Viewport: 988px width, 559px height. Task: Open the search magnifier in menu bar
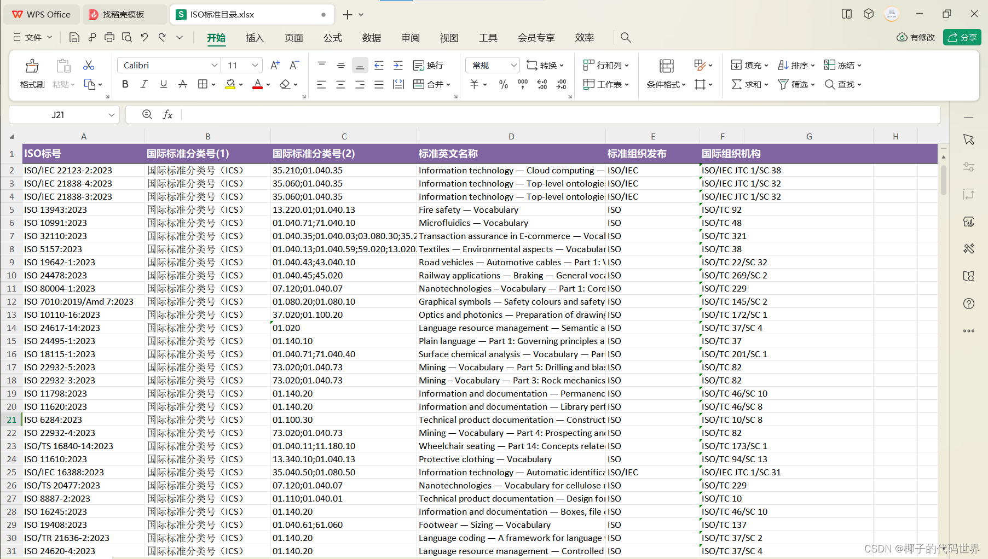(x=626, y=37)
